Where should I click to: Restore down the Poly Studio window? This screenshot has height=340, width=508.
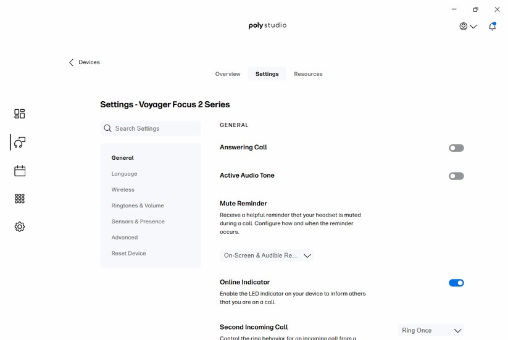coord(475,9)
